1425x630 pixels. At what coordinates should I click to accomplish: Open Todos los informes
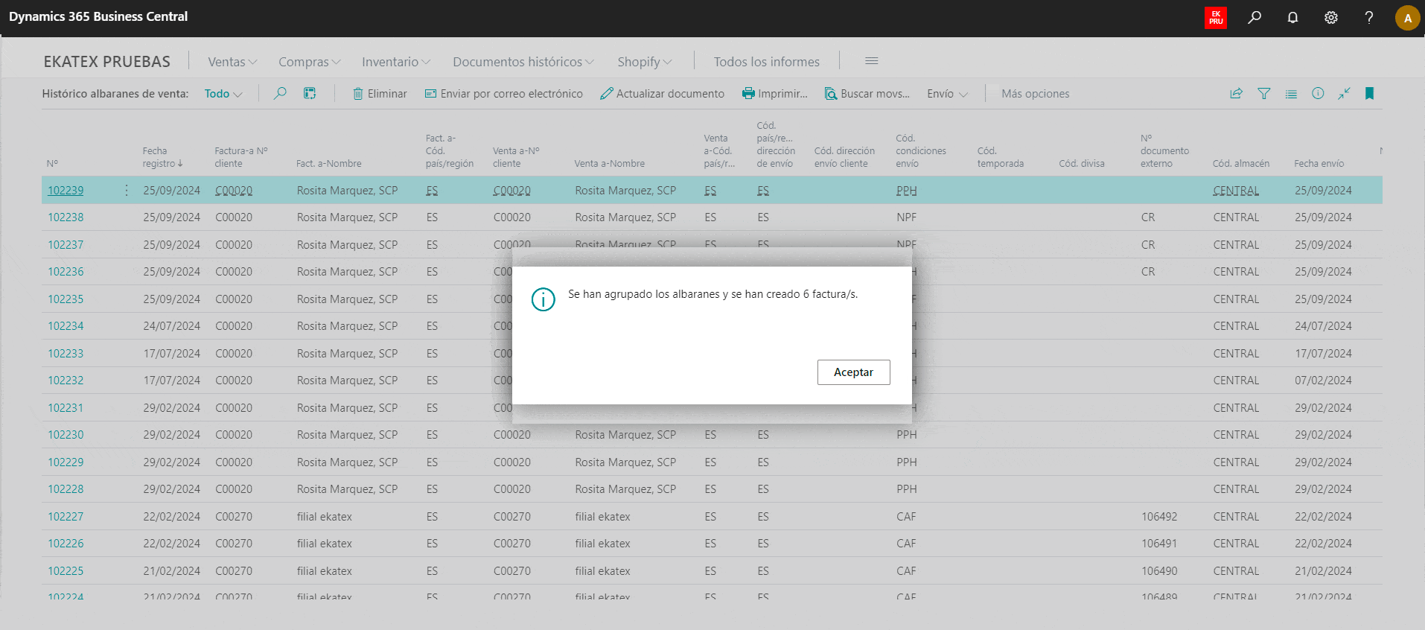(766, 62)
